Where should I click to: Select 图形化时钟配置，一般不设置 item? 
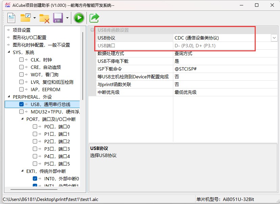tap(41, 45)
